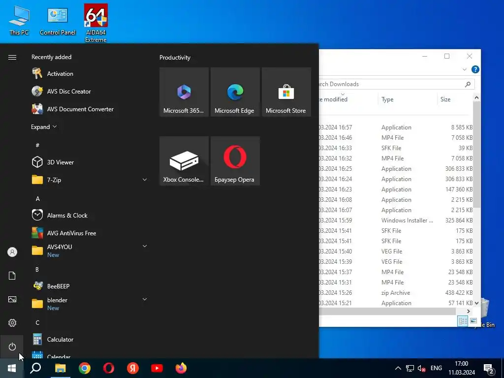Open Documents from the Start sidebar
Viewport: 504px width, 378px height.
(x=12, y=276)
